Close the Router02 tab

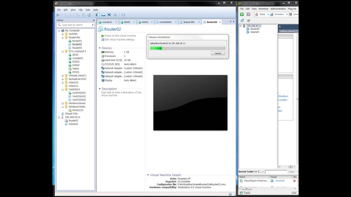[x=220, y=22]
